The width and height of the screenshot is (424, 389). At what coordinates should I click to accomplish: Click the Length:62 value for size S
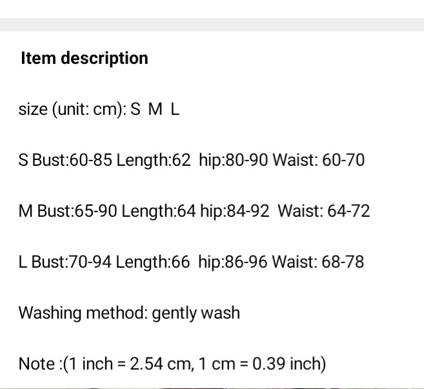coord(154,160)
